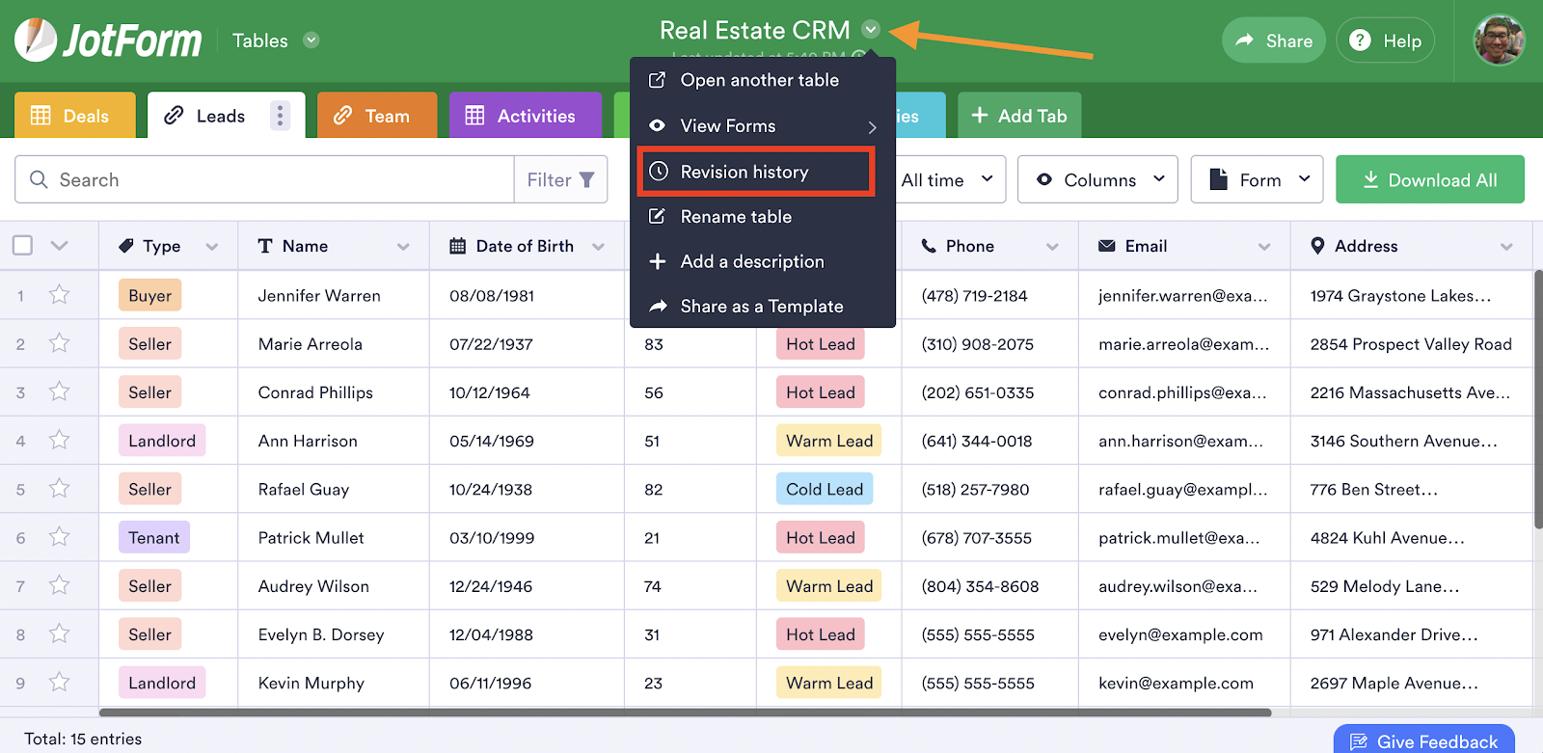Click the JotForm logo

tap(108, 40)
